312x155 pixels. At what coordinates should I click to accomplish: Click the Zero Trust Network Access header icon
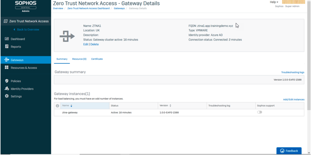coord(6,21)
